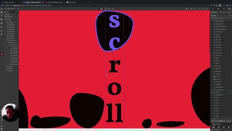
Task: Open the Pages panel icon
Action: click(1, 19)
